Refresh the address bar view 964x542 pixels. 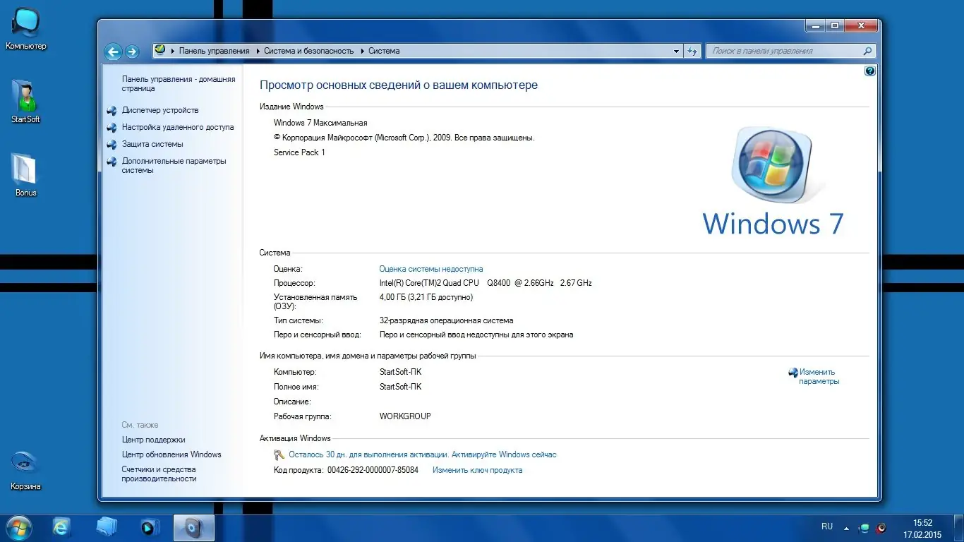click(692, 51)
